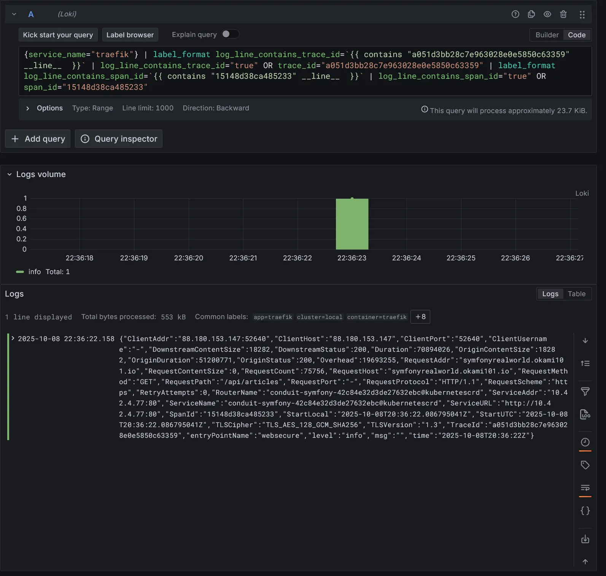
Task: Click the query help icon
Action: click(x=515, y=14)
